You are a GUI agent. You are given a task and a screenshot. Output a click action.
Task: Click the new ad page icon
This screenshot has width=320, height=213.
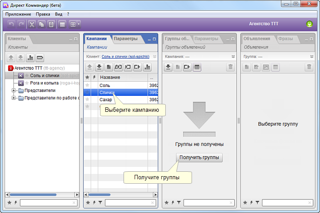247,67
